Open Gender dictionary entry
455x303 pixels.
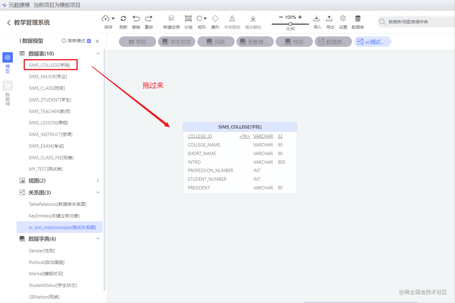tap(42, 251)
